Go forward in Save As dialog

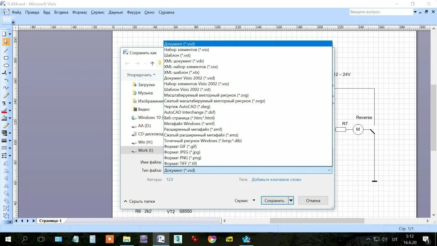pyautogui.click(x=137, y=63)
